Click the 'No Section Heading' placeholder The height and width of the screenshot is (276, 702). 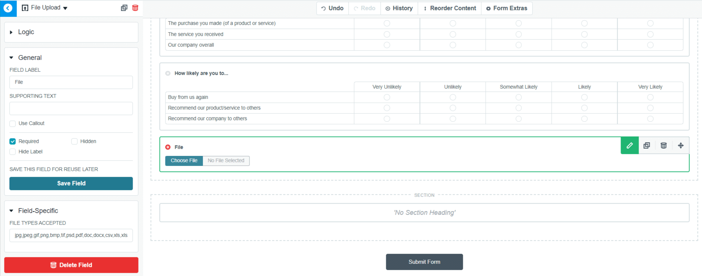click(x=424, y=213)
